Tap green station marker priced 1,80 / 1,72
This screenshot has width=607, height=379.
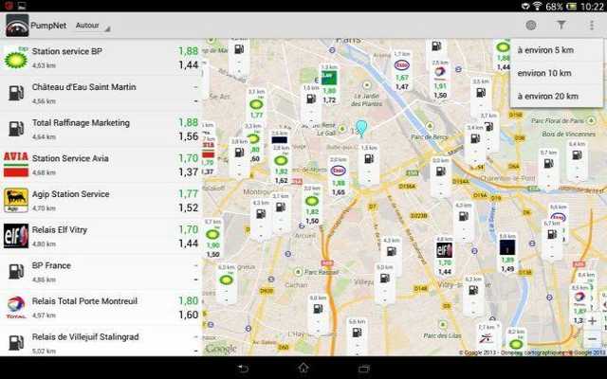click(x=329, y=84)
